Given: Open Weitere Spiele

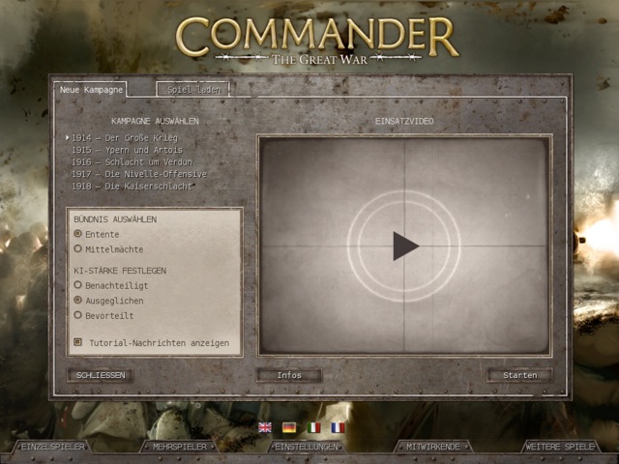Looking at the screenshot, I should click(x=560, y=447).
